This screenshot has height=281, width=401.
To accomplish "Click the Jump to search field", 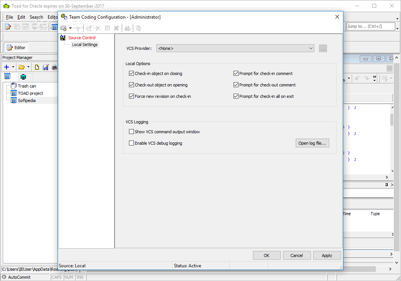I will click(x=371, y=26).
